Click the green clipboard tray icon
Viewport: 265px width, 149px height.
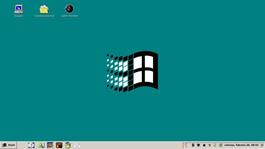220,145
